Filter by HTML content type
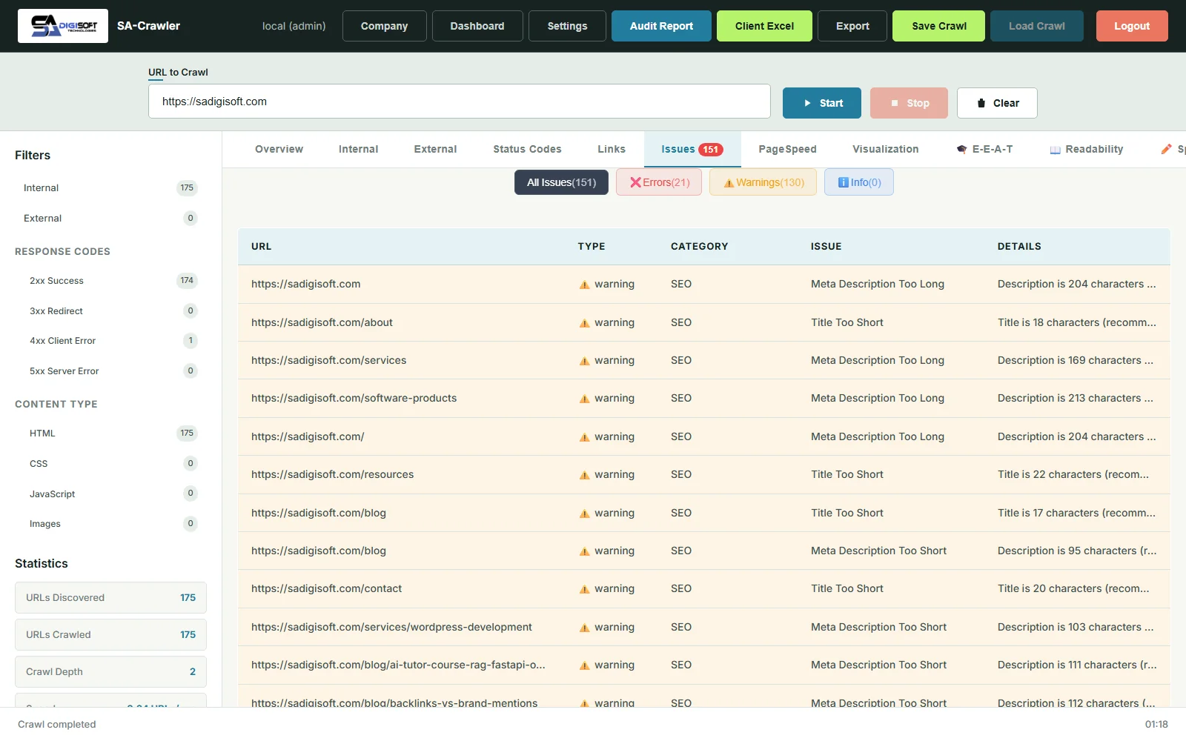Screen dimensions: 1186x741 pyautogui.click(x=110, y=433)
